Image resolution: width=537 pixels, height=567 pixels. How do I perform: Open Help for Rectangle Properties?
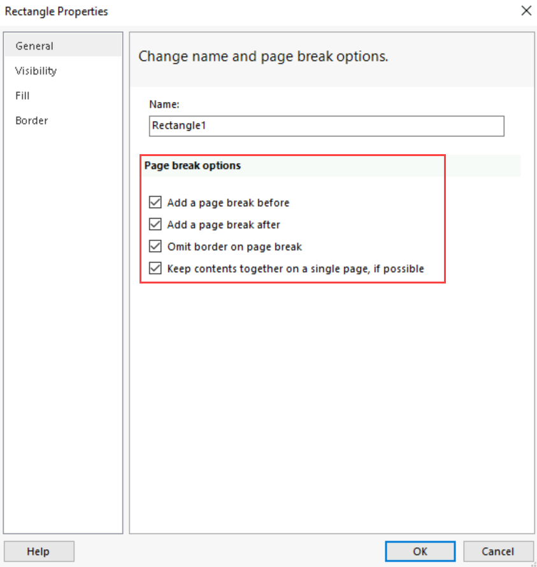[x=39, y=551]
